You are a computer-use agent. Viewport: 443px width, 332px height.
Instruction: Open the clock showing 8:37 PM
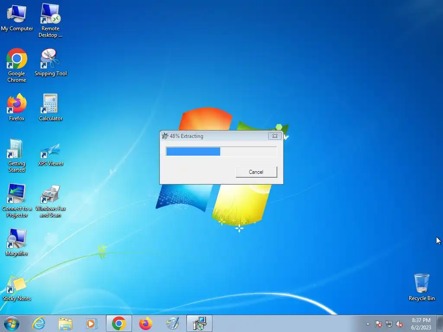[421, 324]
